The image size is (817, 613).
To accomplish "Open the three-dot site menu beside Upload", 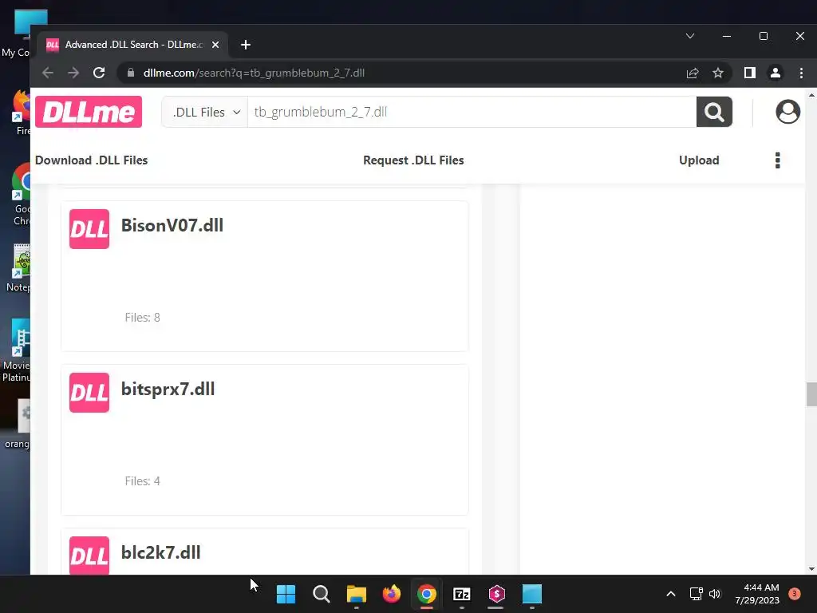I will (777, 160).
